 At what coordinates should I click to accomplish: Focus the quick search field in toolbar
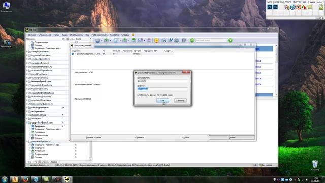pyautogui.click(x=211, y=40)
